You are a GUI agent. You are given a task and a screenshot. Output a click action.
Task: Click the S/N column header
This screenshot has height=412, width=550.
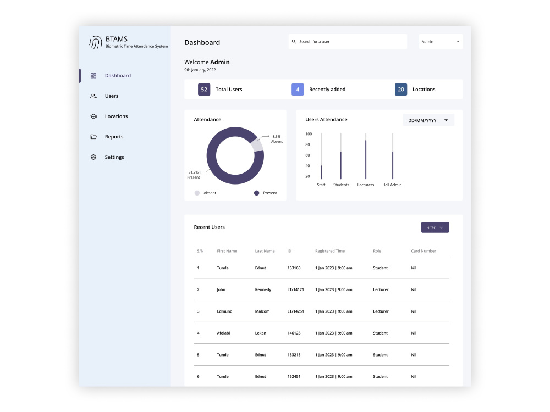pyautogui.click(x=200, y=251)
